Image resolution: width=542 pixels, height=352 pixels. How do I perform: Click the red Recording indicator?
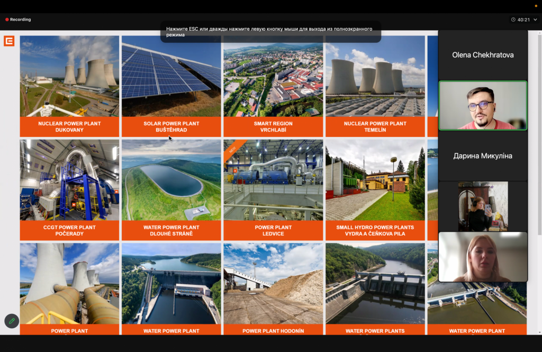tap(18, 20)
